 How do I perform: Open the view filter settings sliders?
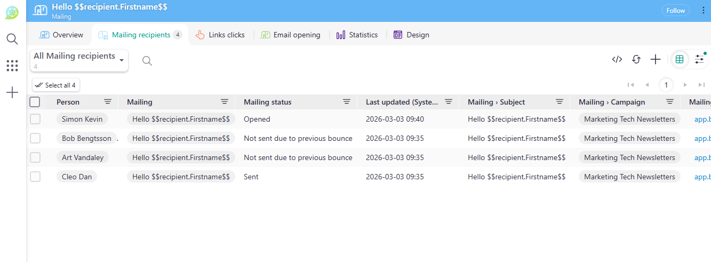(699, 60)
